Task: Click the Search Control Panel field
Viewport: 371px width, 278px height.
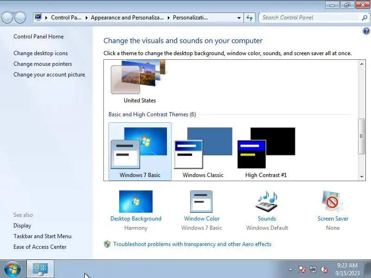Action: coord(310,18)
